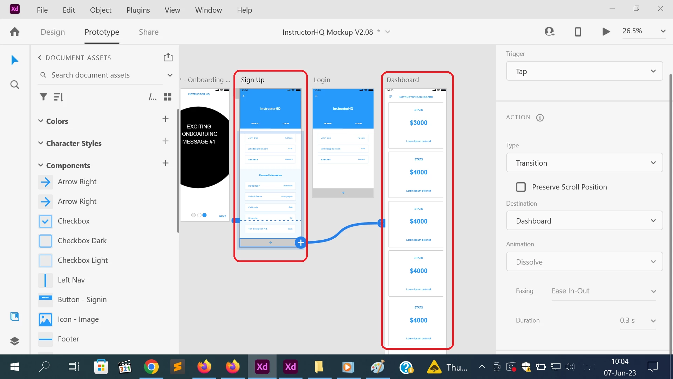The height and width of the screenshot is (379, 673).
Task: Click the Invite to Document icon
Action: [x=549, y=32]
